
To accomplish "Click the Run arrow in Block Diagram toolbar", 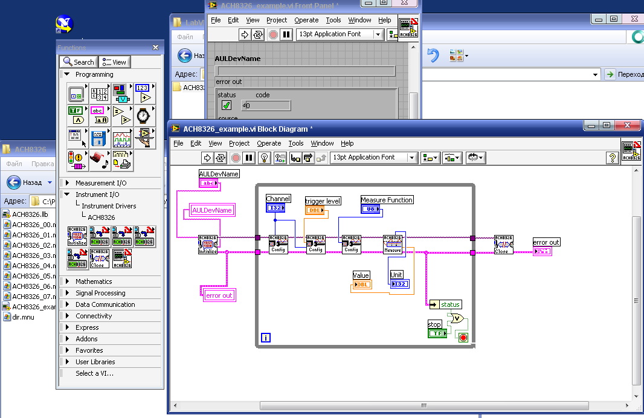I will coord(207,158).
